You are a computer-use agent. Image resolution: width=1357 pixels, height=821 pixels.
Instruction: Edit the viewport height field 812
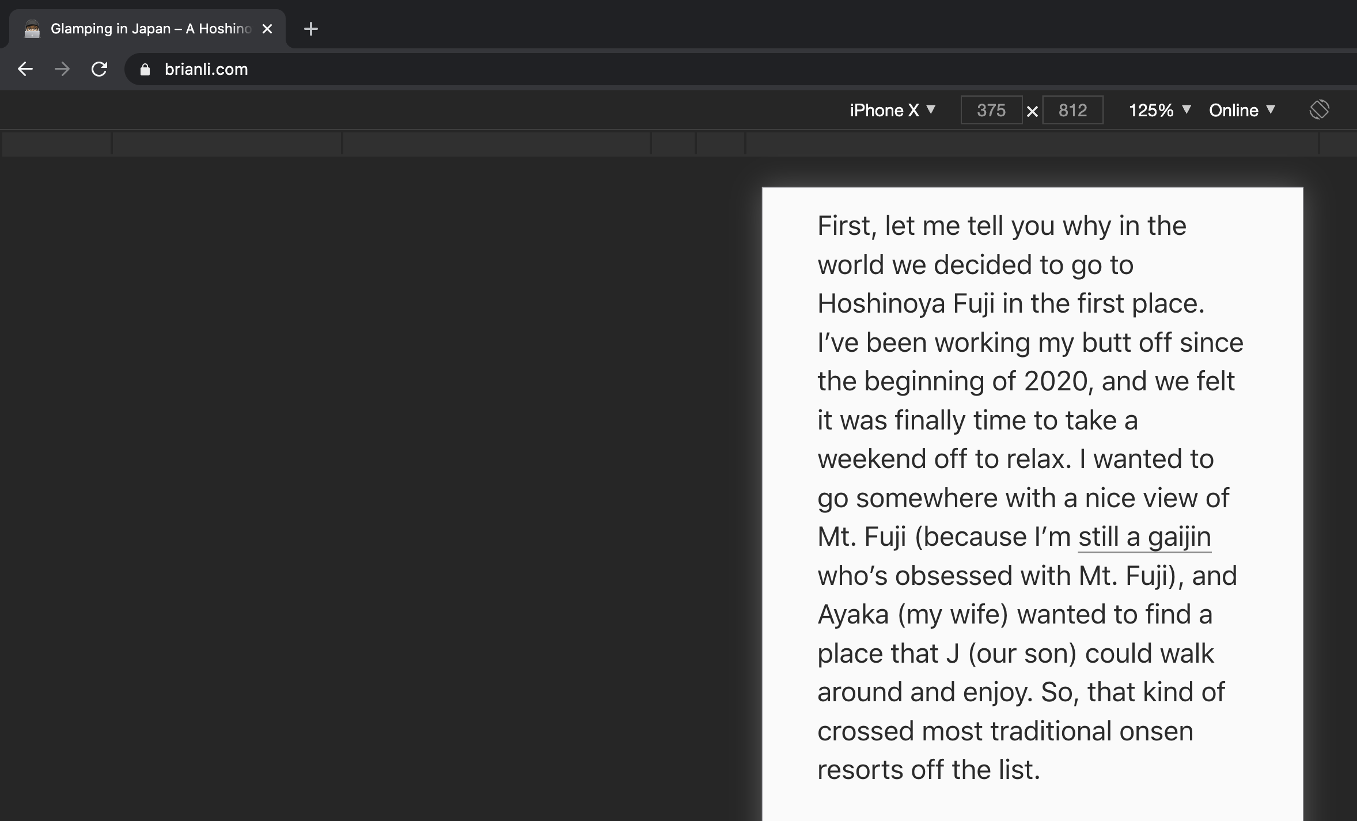click(x=1072, y=110)
